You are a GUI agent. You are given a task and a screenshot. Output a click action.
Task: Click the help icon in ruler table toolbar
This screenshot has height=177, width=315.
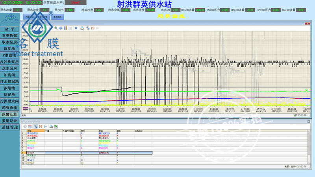coord(25,126)
